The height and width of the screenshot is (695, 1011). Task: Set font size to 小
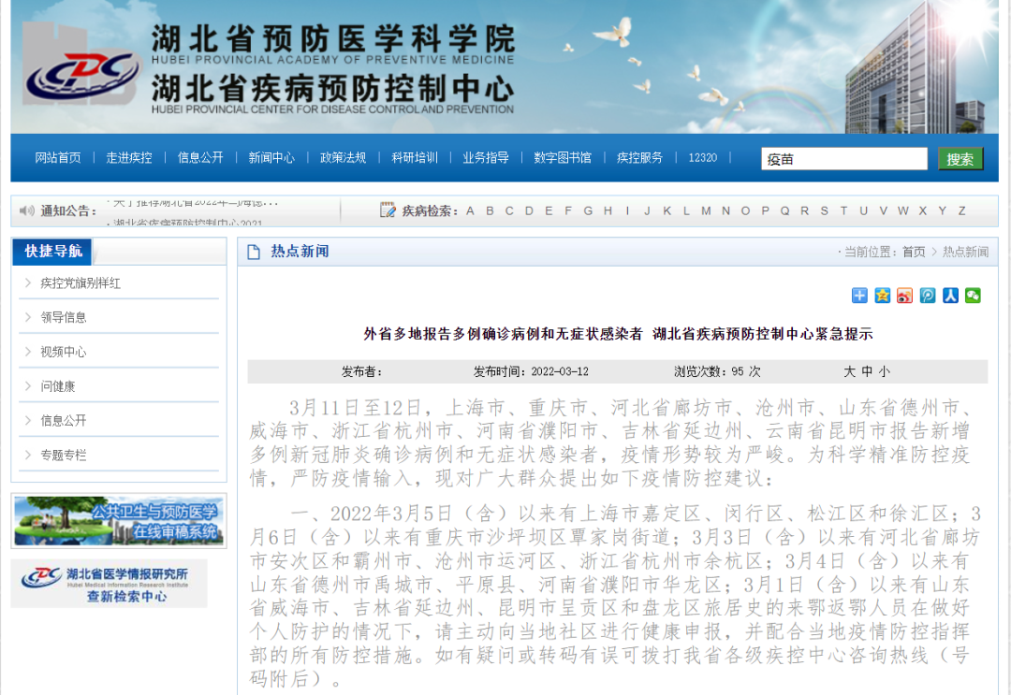884,371
